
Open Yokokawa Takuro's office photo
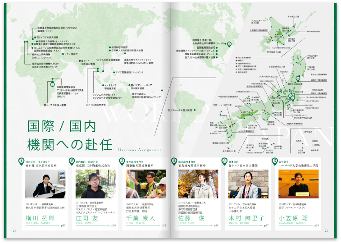coord(45,184)
